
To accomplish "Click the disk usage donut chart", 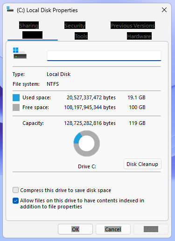I will click(87, 144).
